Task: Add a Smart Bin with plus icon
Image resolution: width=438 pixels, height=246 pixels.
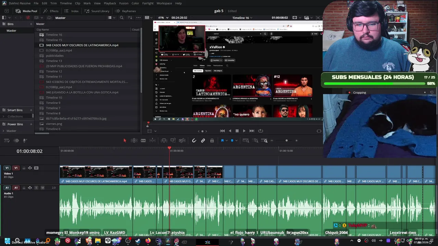Action: point(31,110)
